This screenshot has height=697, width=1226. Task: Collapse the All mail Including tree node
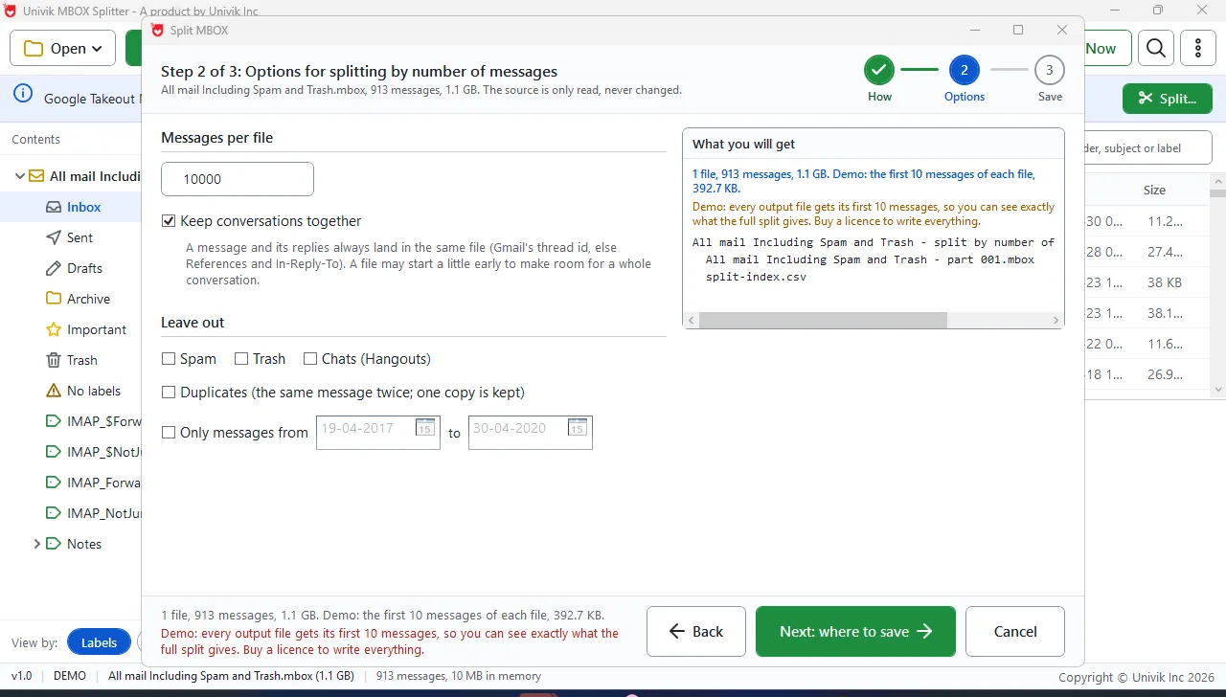(19, 176)
